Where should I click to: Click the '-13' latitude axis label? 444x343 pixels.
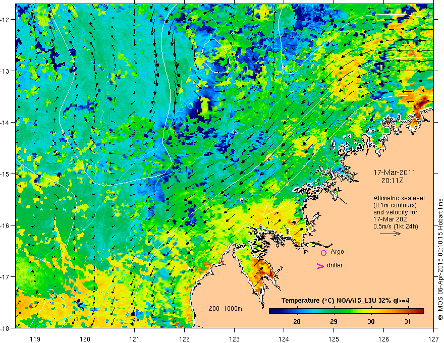tap(5, 71)
